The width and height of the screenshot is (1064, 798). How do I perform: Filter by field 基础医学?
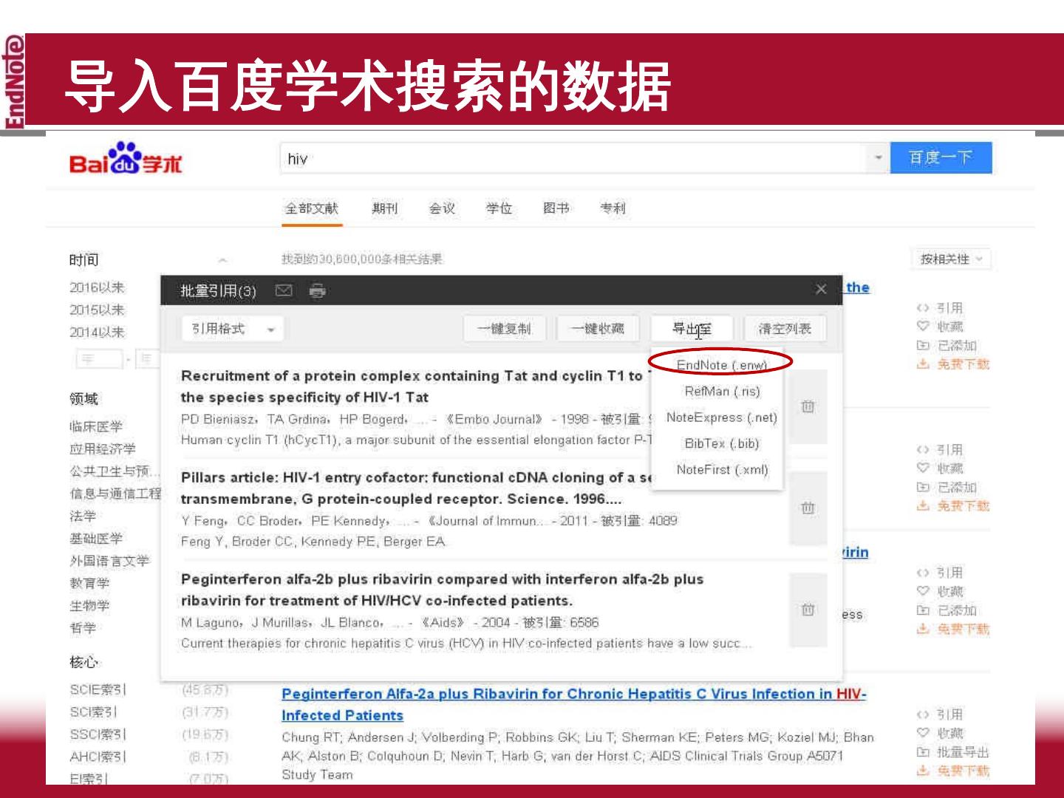point(96,538)
